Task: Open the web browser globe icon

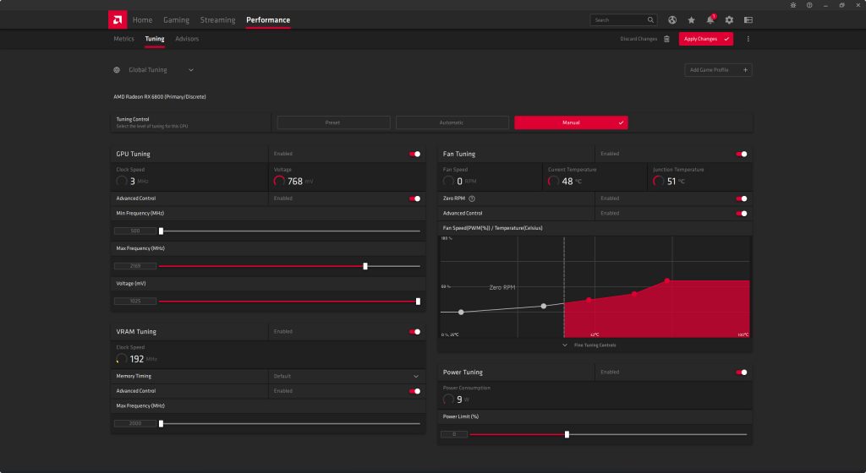Action: 672,19
